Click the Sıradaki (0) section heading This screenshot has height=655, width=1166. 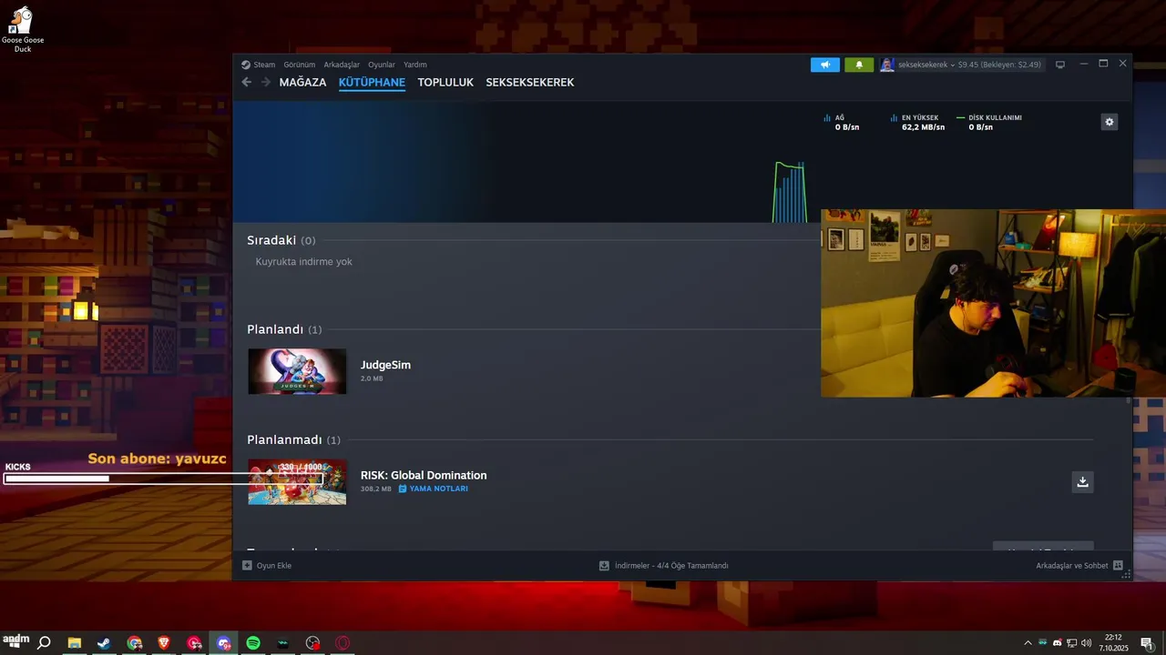click(281, 240)
